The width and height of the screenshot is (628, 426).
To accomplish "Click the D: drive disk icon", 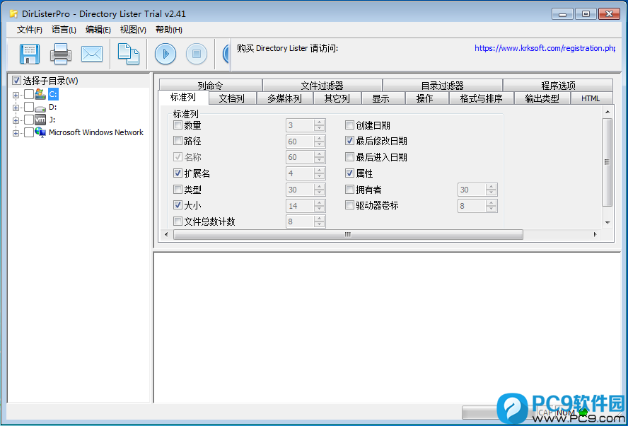I will tap(40, 108).
